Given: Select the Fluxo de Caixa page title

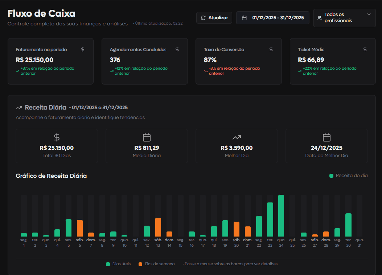Looking at the screenshot, I should pos(41,13).
